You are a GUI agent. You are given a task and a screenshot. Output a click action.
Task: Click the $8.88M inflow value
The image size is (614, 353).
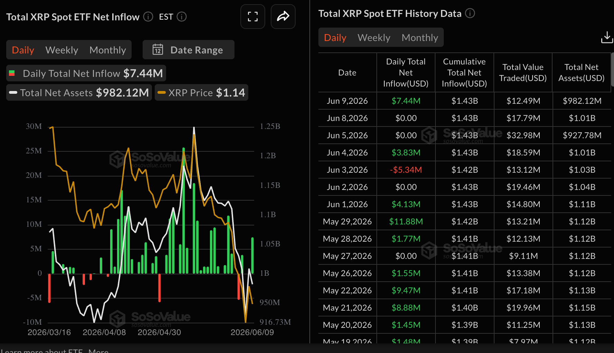pyautogui.click(x=406, y=307)
